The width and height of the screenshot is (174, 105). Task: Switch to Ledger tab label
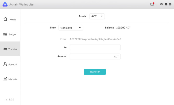coord(13,34)
